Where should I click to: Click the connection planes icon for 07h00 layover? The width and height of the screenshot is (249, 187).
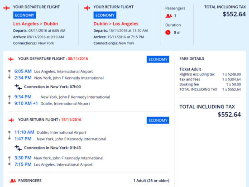18,87
